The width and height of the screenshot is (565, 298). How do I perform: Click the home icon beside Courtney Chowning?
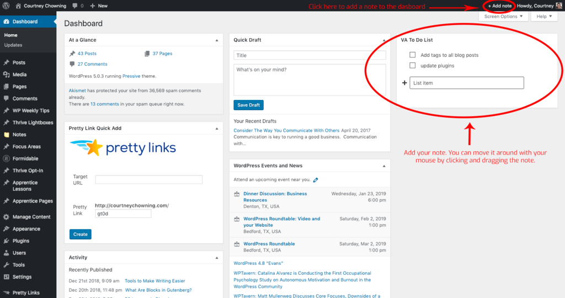pyautogui.click(x=18, y=6)
